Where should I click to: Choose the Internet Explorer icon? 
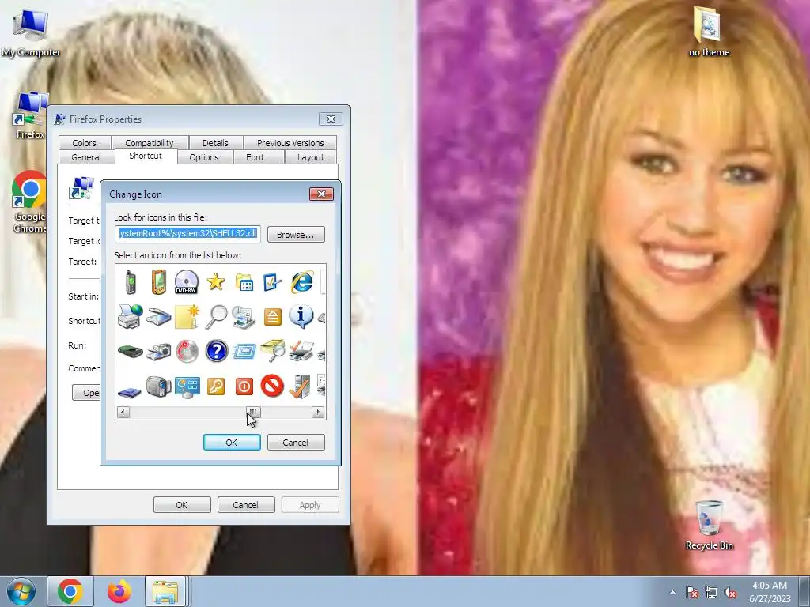(x=301, y=282)
